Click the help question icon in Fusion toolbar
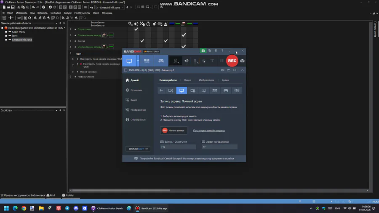379x213 pixels. click(43, 7)
